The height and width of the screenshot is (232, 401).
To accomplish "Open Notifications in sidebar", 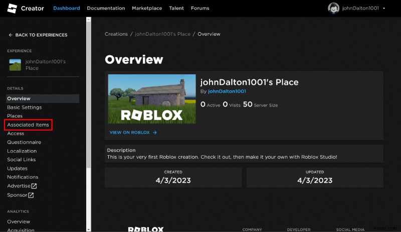I will pyautogui.click(x=23, y=177).
